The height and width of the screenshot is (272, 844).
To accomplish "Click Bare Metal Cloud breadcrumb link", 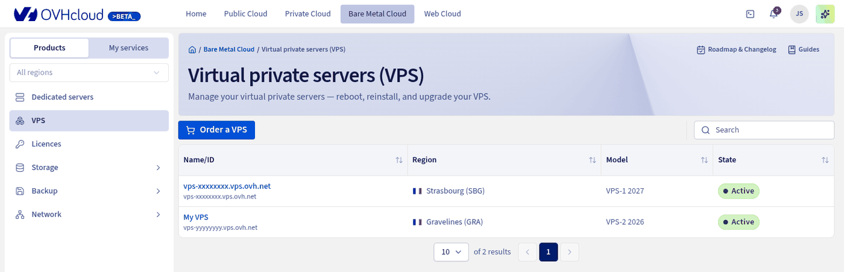I will pos(228,49).
